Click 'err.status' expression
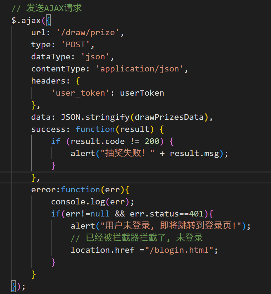The width and height of the screenshot is (271, 294). 155,214
